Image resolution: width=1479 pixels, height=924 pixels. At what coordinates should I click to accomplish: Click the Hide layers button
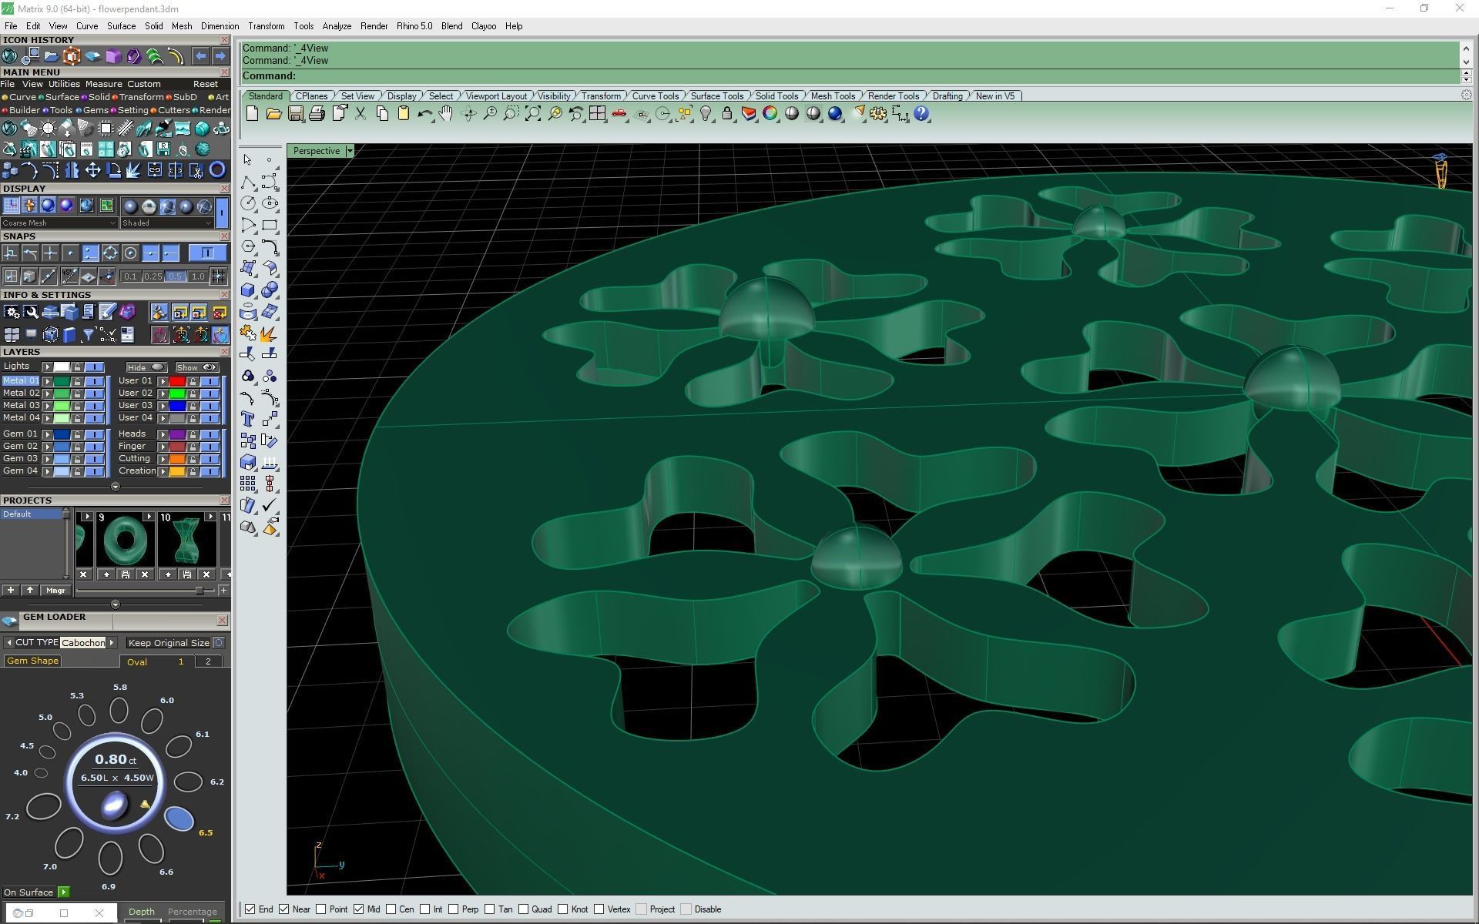coord(146,367)
